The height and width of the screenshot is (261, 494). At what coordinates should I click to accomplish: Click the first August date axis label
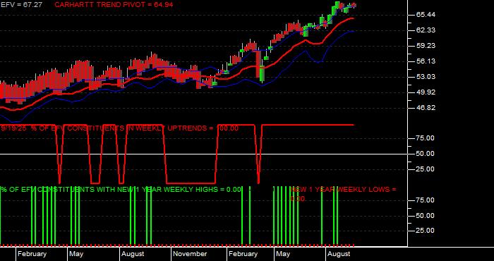click(x=133, y=254)
